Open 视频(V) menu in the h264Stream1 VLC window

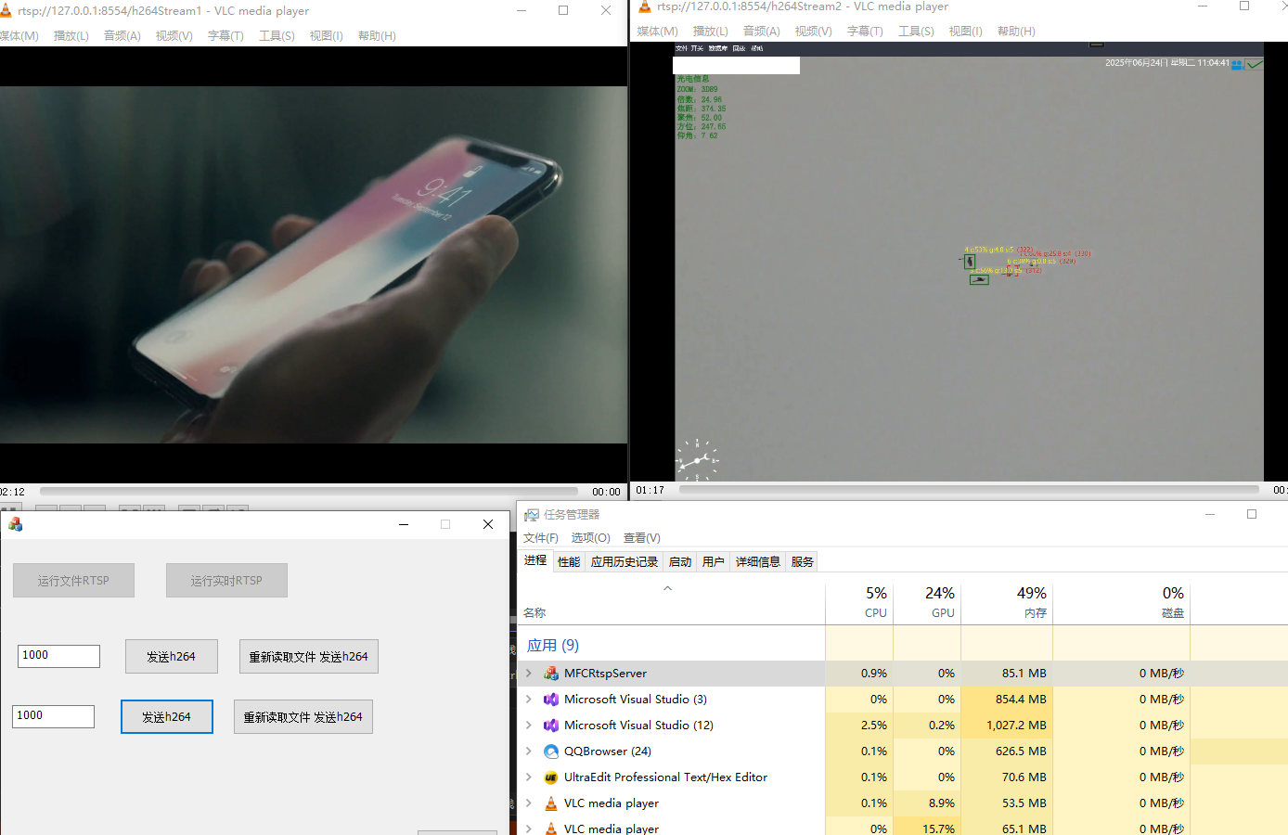(x=174, y=36)
